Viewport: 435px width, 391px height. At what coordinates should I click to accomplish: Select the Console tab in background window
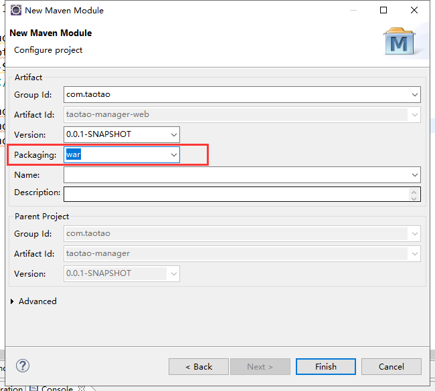tap(57, 388)
